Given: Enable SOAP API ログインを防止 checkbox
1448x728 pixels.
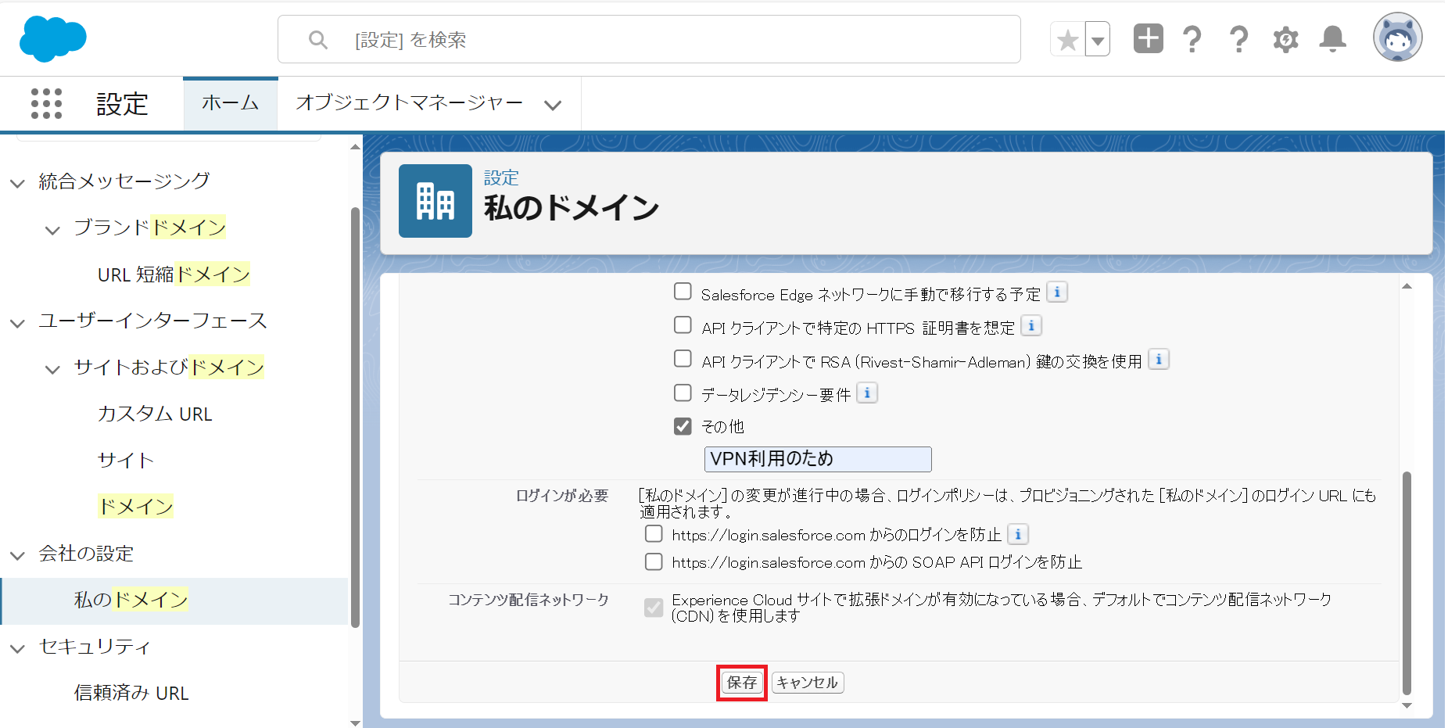Looking at the screenshot, I should [654, 561].
